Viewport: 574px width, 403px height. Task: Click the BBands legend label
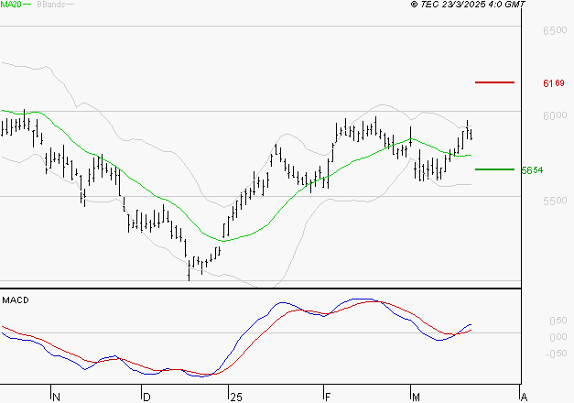[x=51, y=5]
